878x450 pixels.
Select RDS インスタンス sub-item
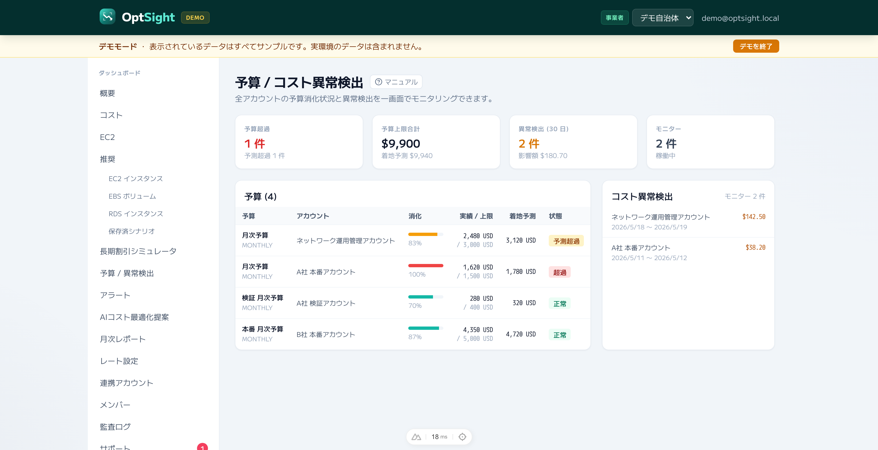pos(136,214)
